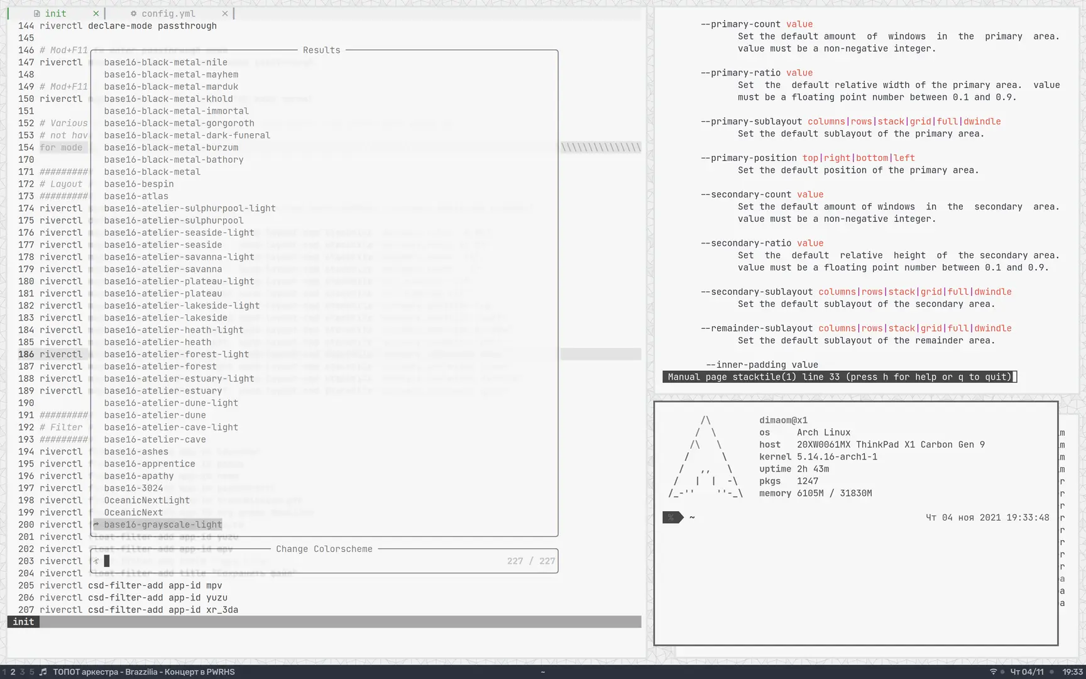
Task: Select base16-black-metal-gorgoroth colorscheme
Action: [x=179, y=123]
